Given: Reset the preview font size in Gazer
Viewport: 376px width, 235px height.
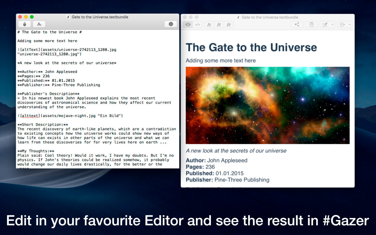Looking at the screenshot, I should [219, 25].
